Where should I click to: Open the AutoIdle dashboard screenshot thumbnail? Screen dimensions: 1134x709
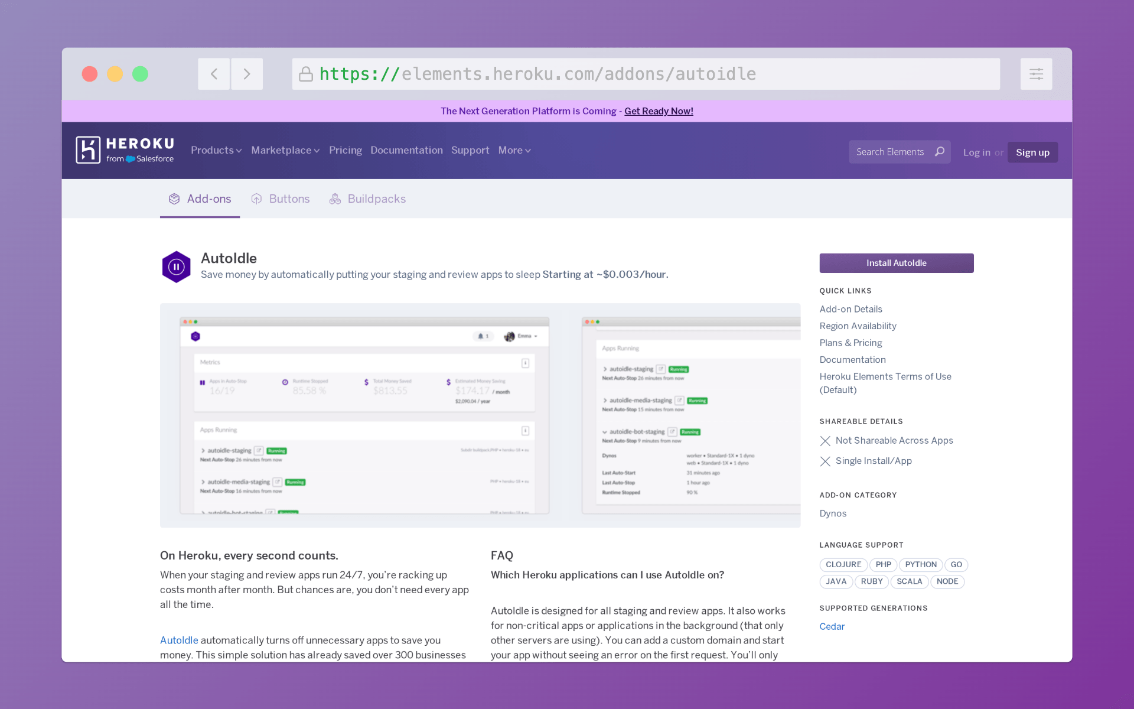tap(364, 415)
